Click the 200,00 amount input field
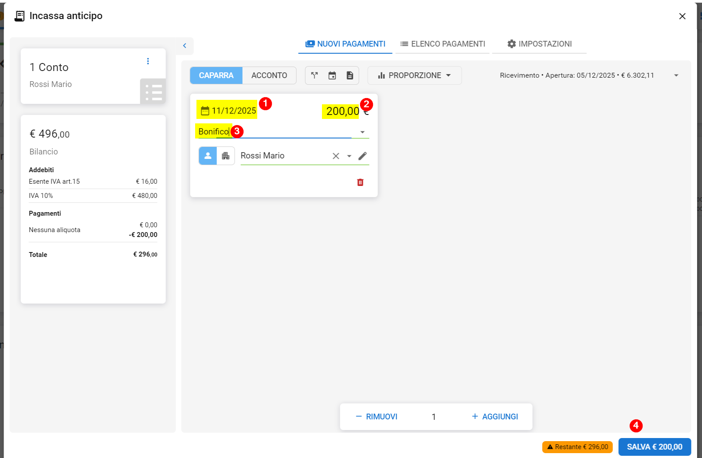702x458 pixels. (x=342, y=111)
